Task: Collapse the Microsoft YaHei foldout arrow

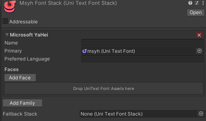Action: [x=7, y=35]
